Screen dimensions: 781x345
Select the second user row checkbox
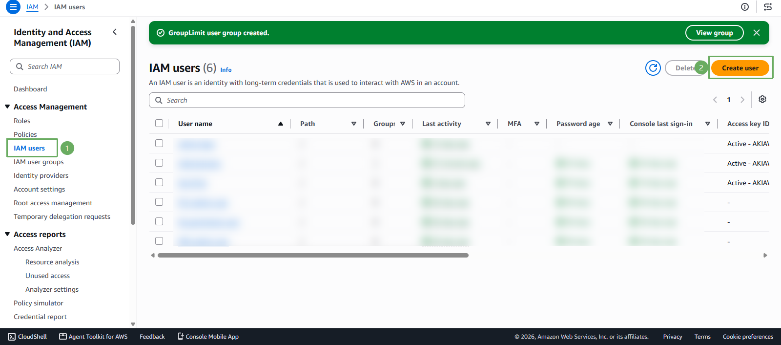[x=159, y=163]
